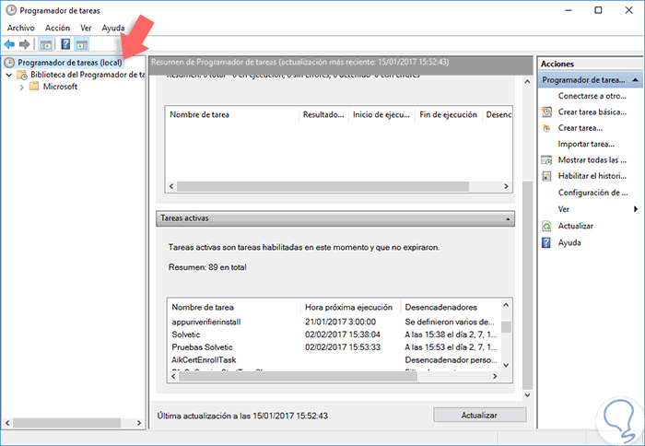Click the Actualizar refresh icon in Acciones
Viewport: 645px width, 446px height.
(546, 226)
